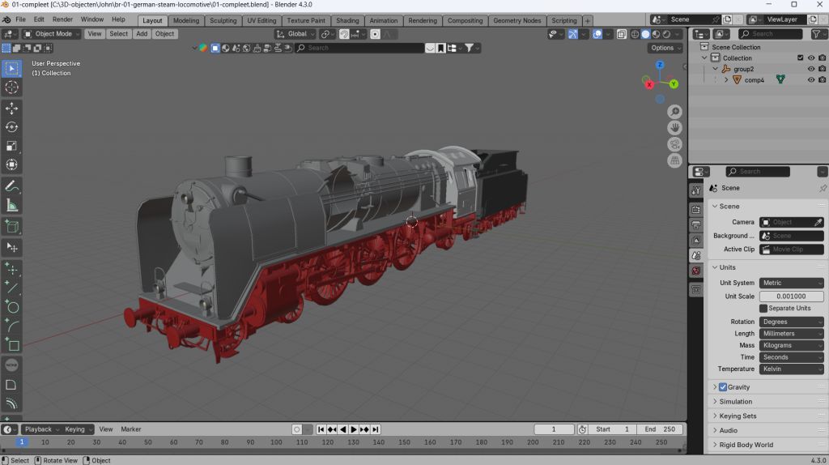Open the Length dropdown showing Millimeters
Viewport: 829px width, 465px height.
[791, 334]
